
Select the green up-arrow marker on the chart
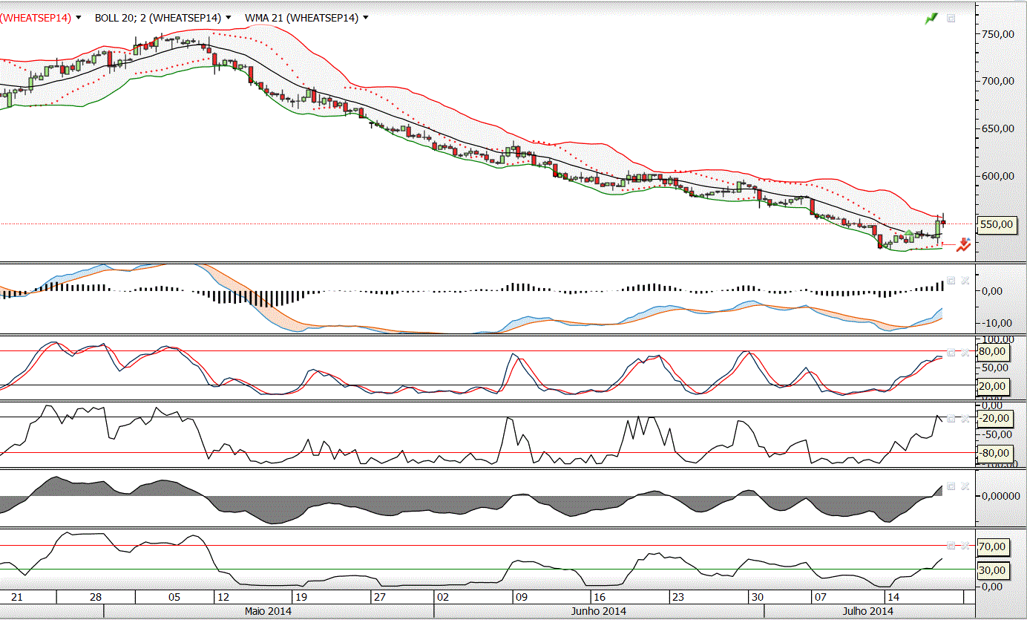click(909, 234)
